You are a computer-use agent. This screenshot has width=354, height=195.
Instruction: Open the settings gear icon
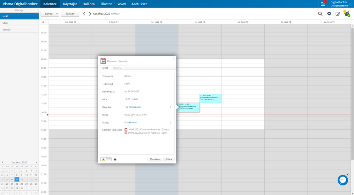click(x=329, y=14)
